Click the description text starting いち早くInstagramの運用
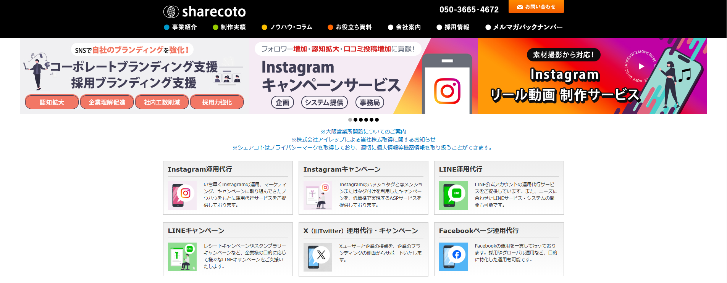This screenshot has width=727, height=283. coord(245,195)
